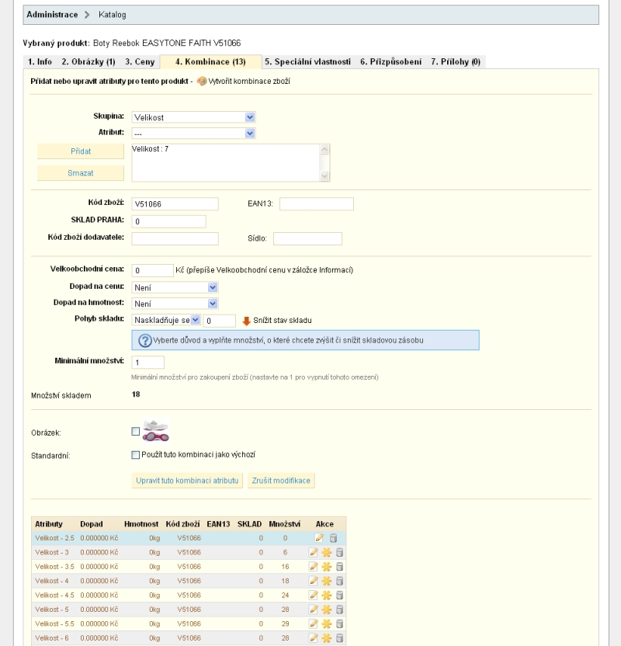Viewport: 621px width, 646px height.
Task: Click the edit pencil for Velikost - 2.5
Action: click(319, 537)
